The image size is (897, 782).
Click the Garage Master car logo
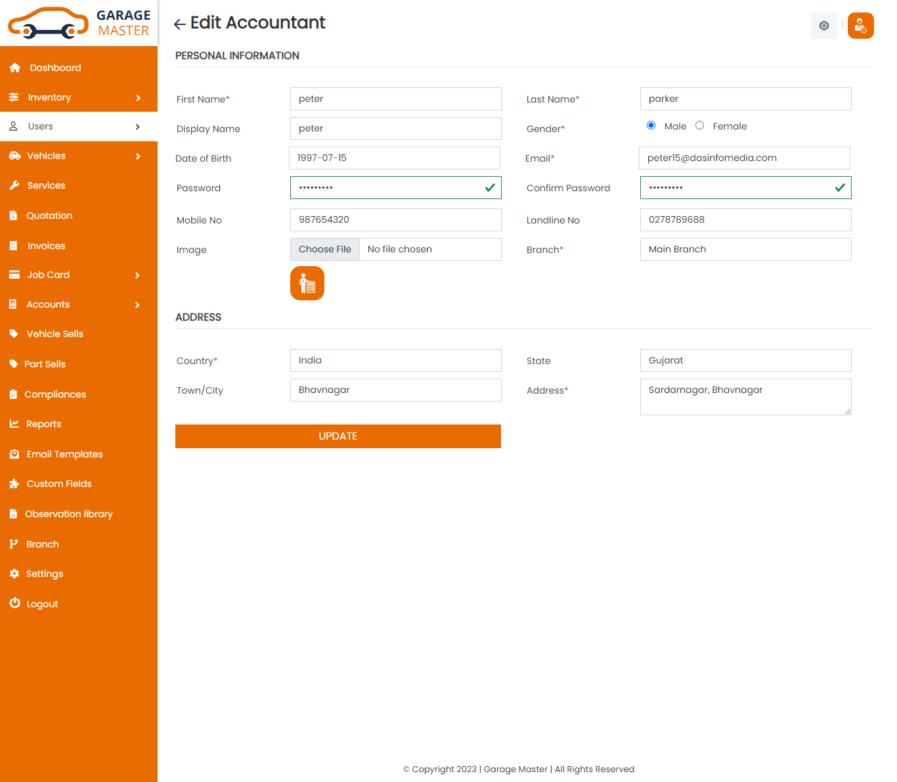click(48, 23)
